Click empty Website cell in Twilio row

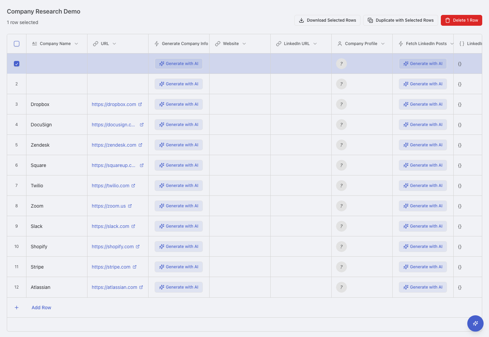click(x=240, y=186)
